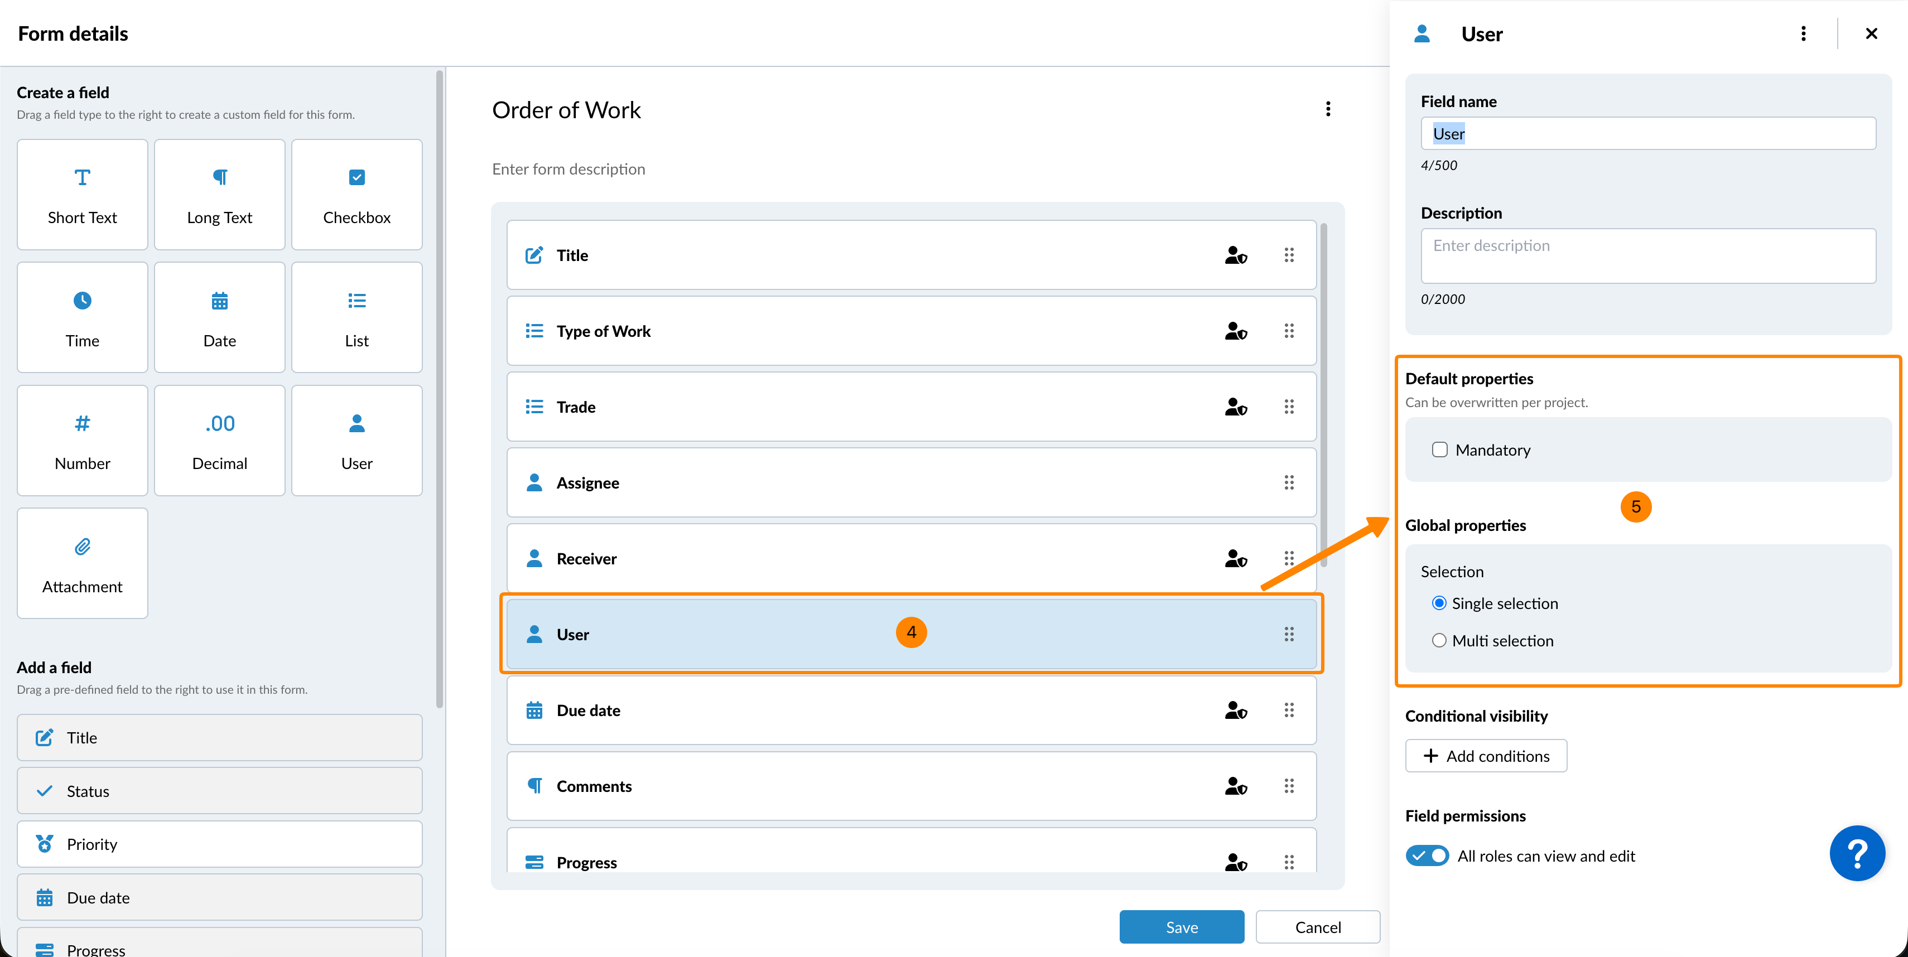Enable the Mandatory checkbox

1439,450
